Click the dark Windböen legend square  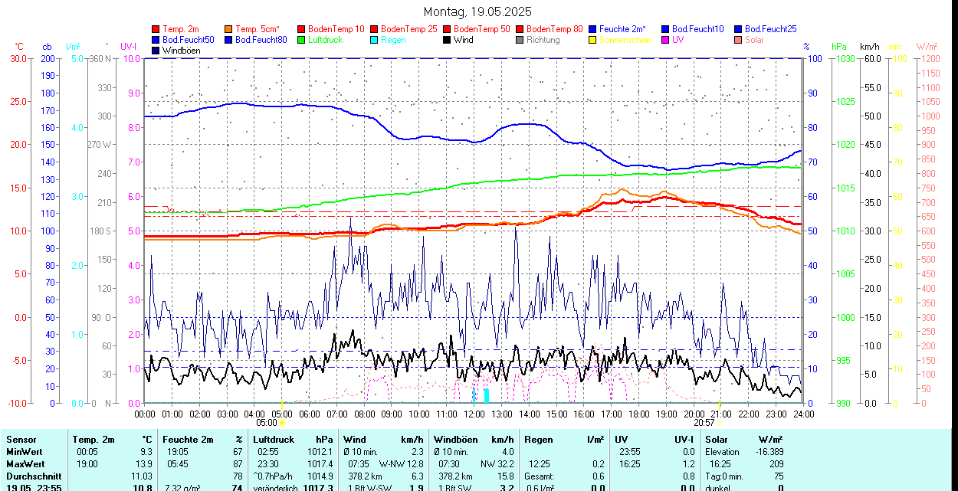(156, 51)
